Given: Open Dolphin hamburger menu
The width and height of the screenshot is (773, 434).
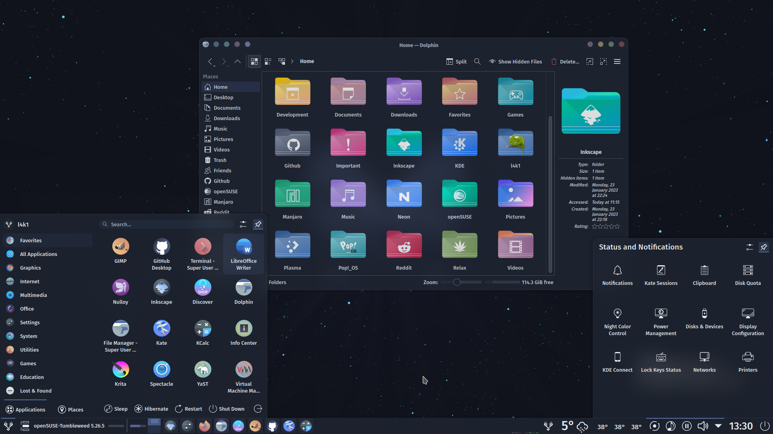Looking at the screenshot, I should tap(617, 61).
